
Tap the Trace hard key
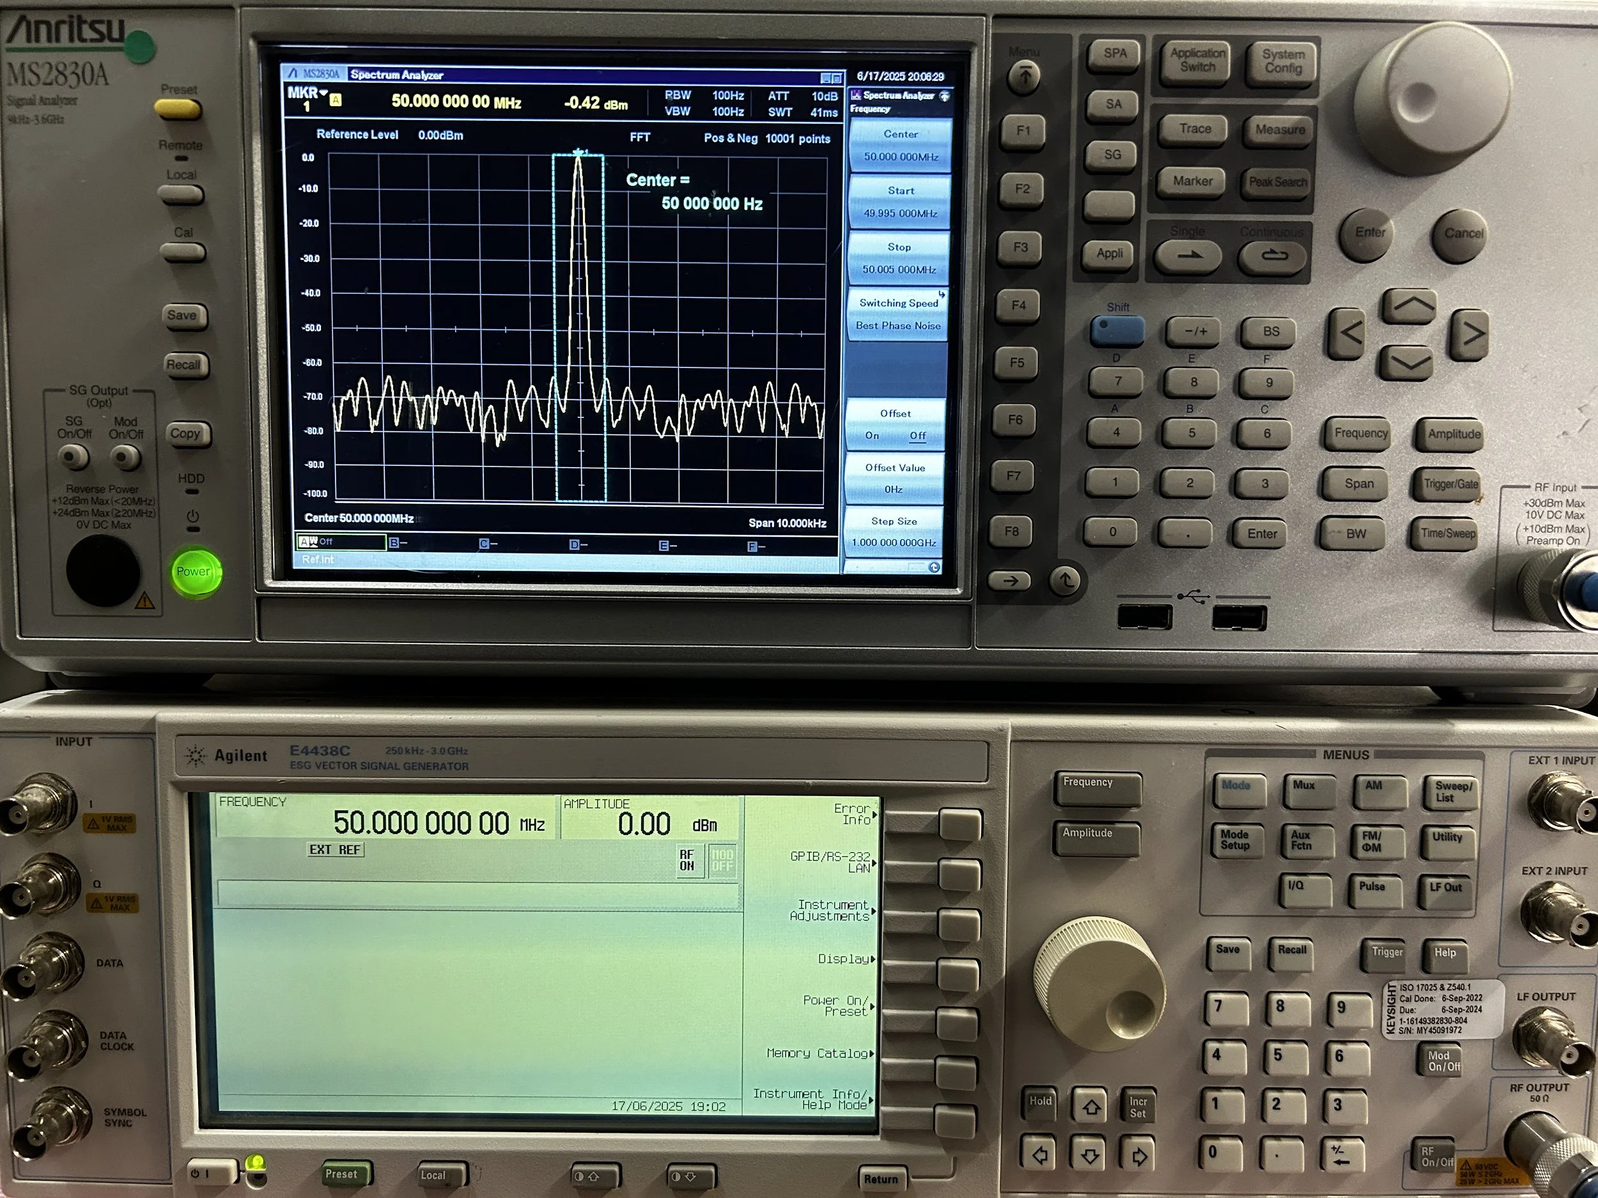[1195, 130]
